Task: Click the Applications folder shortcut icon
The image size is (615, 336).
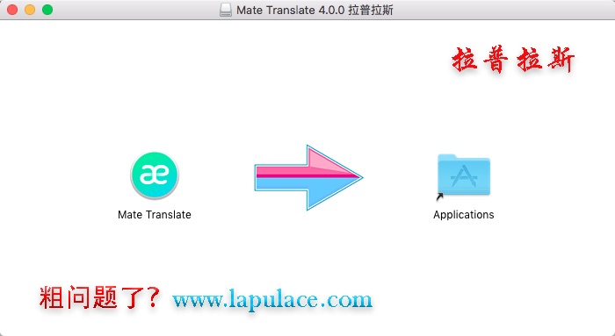Action: pyautogui.click(x=464, y=175)
